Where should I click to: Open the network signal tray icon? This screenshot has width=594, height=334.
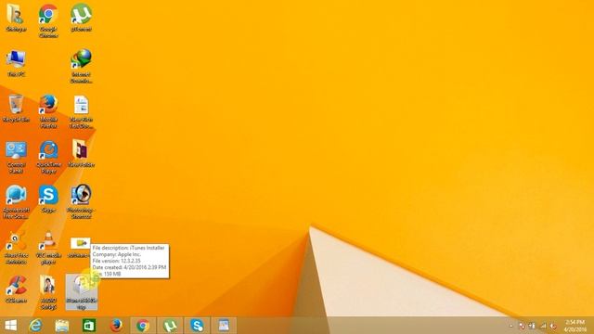543,326
